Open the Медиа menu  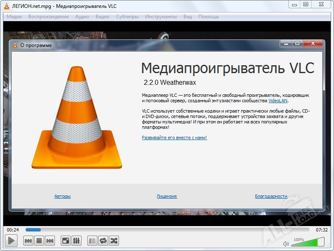coord(14,17)
